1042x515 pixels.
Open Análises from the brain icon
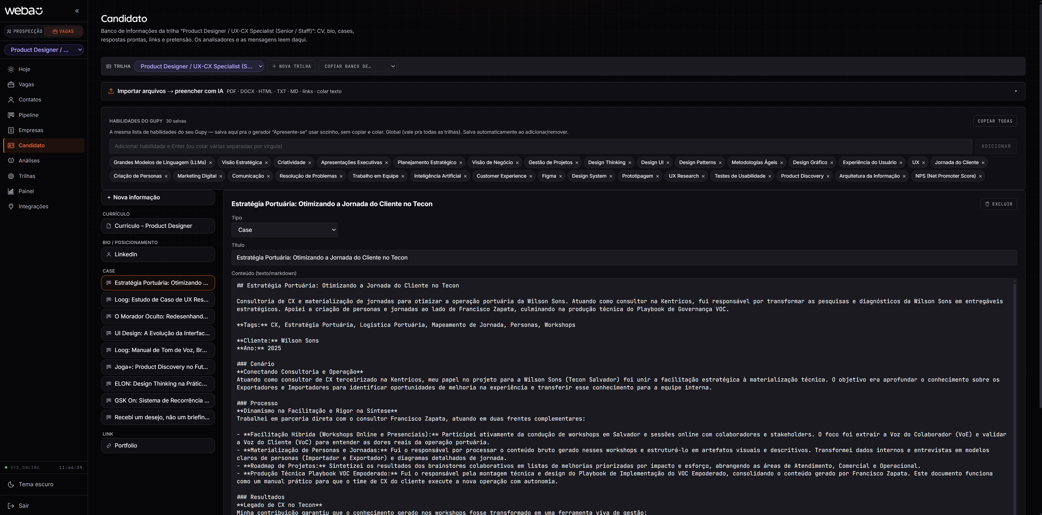tap(11, 161)
